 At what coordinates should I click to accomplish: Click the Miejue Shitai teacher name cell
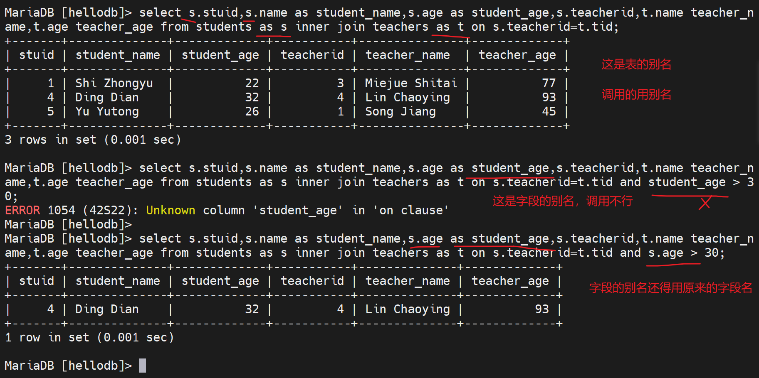411,83
